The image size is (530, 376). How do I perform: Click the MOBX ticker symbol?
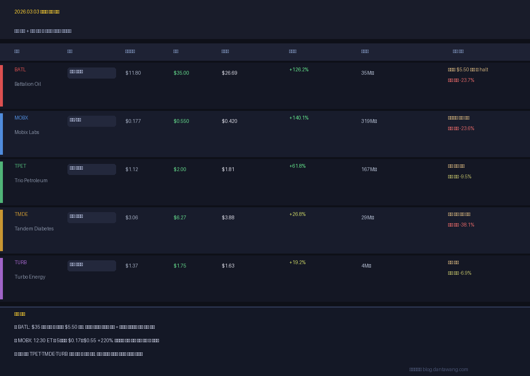(21, 118)
